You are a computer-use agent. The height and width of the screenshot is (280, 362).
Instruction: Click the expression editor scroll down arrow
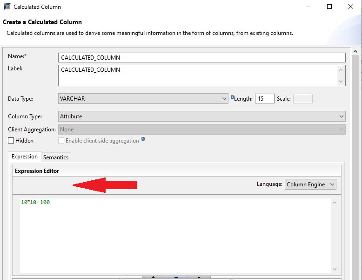coord(335,269)
